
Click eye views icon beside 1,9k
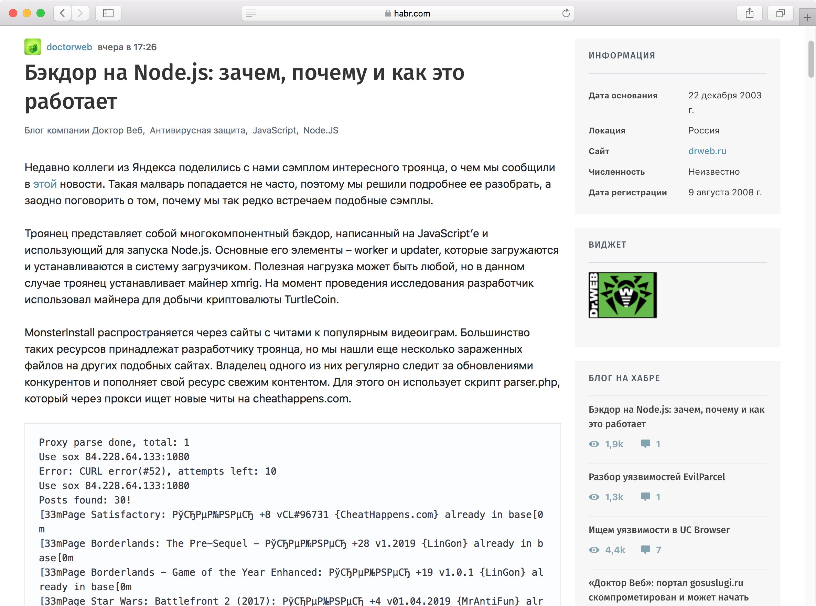pyautogui.click(x=594, y=444)
